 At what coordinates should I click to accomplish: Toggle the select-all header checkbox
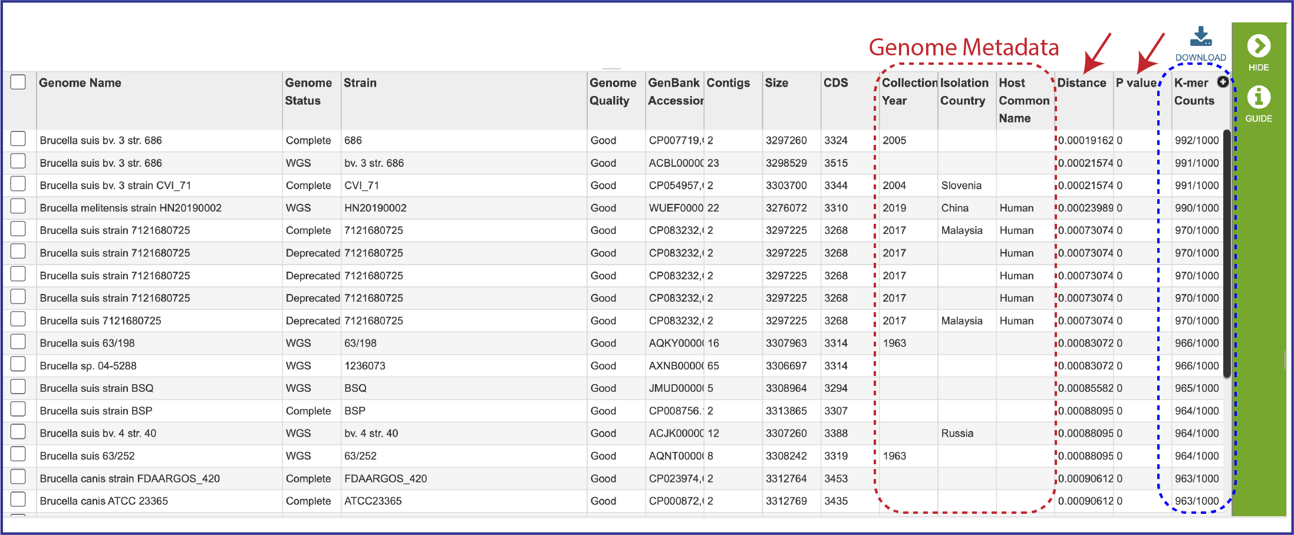pyautogui.click(x=18, y=82)
